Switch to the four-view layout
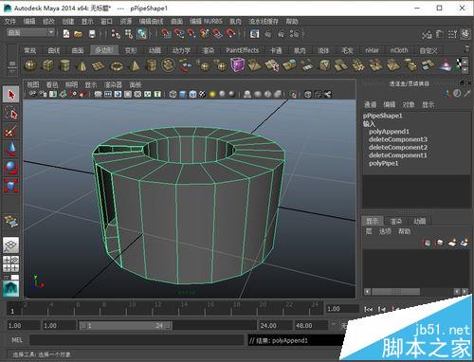Viewport: 474px width, 362px height. point(11,263)
